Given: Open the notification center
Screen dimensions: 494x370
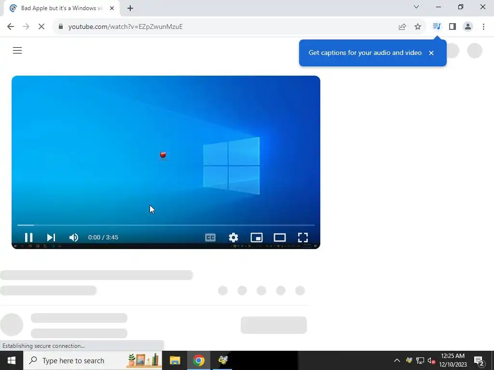Looking at the screenshot, I should [x=479, y=360].
